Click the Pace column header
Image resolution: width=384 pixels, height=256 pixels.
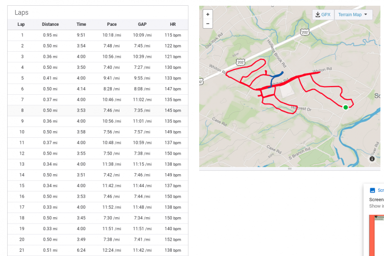point(111,24)
